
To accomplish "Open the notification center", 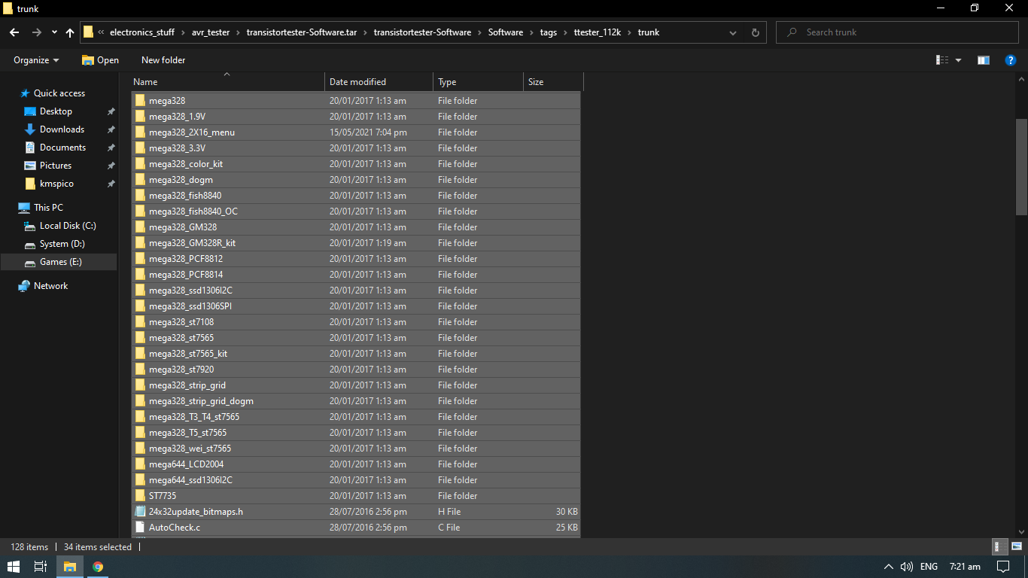I will click(1003, 567).
